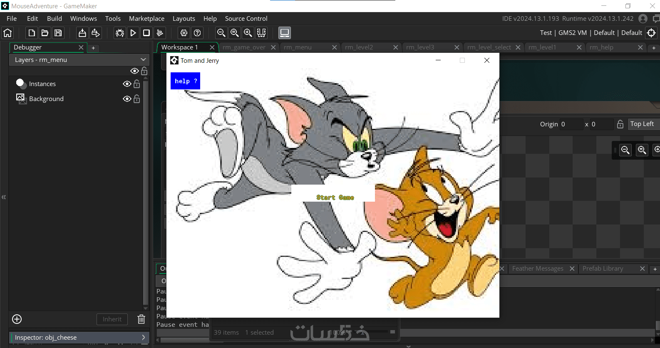Viewport: 660px width, 348px height.
Task: Switch to the rm_game_over tab
Action: coord(244,47)
